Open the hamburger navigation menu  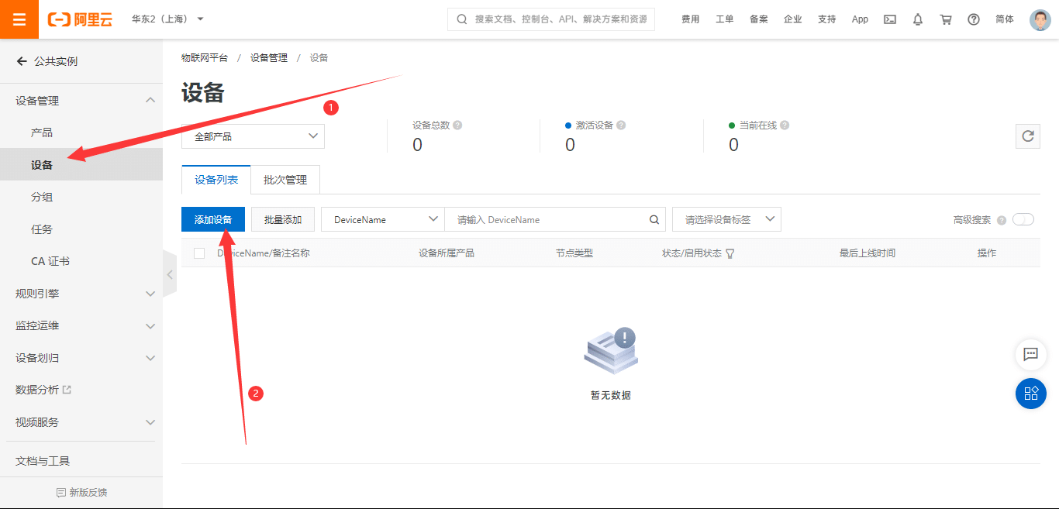tap(19, 19)
